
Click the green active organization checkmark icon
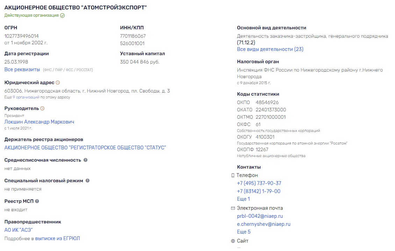coord(63,16)
